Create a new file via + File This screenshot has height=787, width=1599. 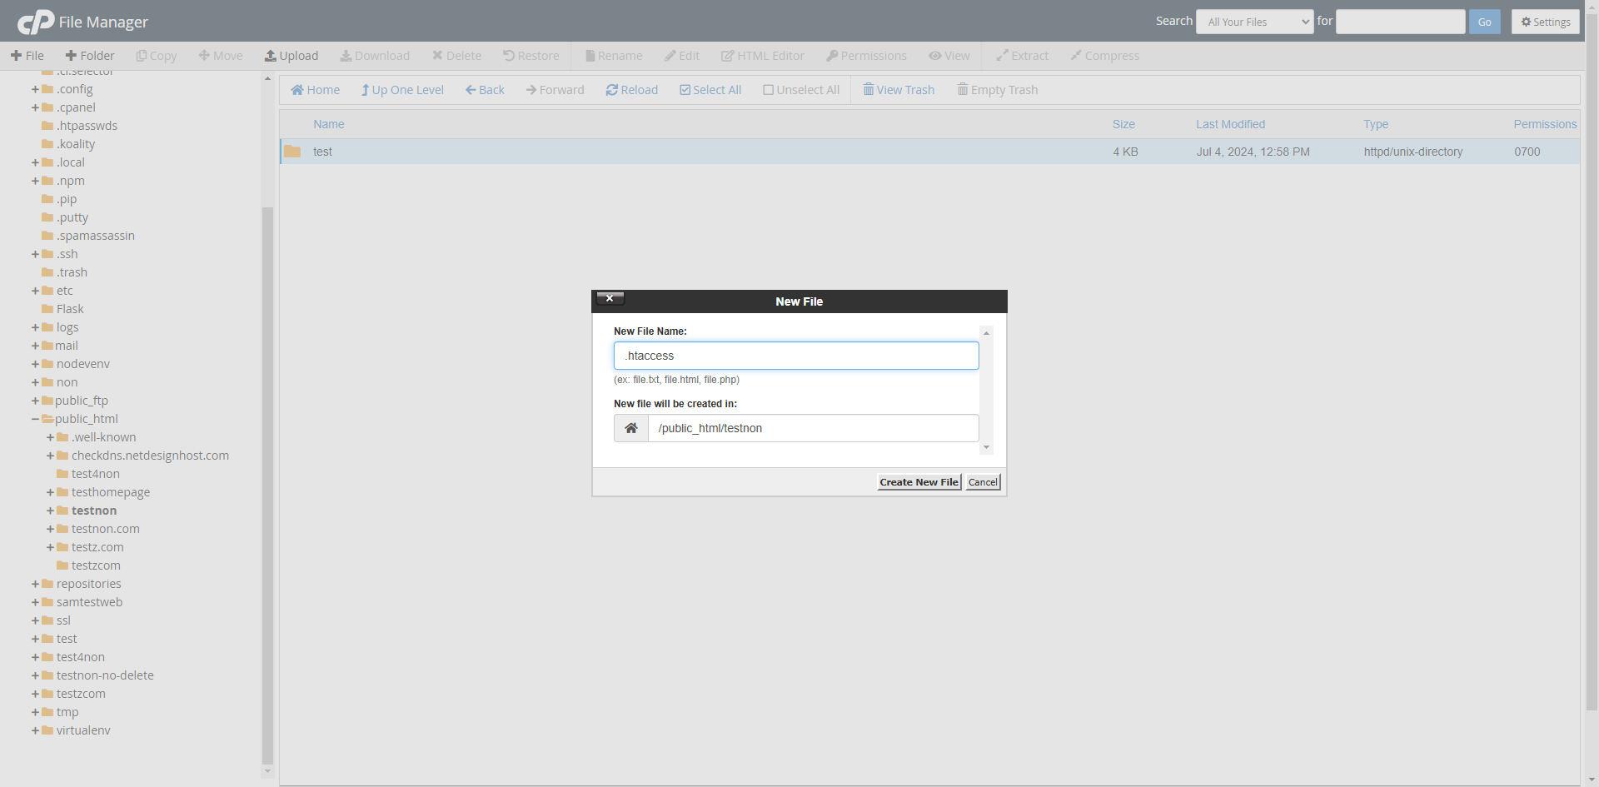(x=27, y=56)
